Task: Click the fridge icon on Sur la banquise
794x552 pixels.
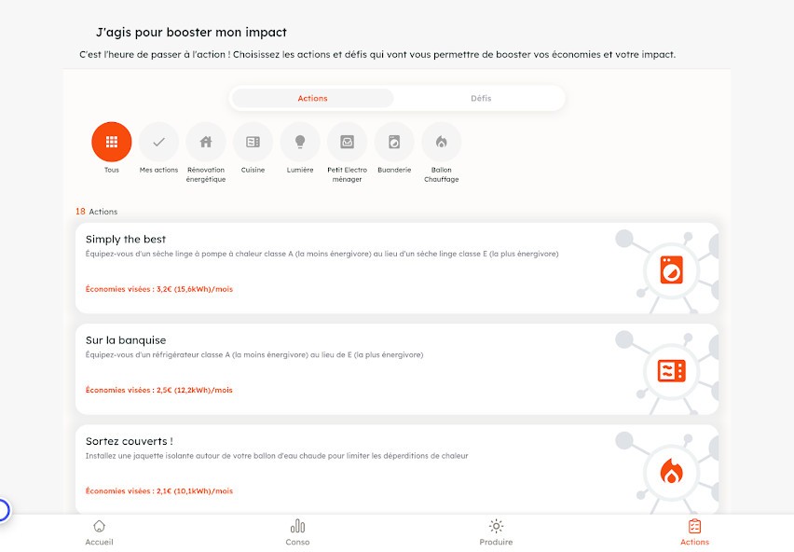Action: tap(672, 371)
